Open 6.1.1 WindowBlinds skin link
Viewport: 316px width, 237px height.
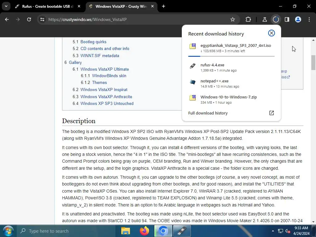tap(109, 76)
